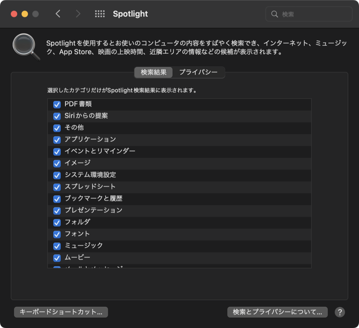Select the ブックマークと履歴 row label
The image size is (359, 328).
93,198
